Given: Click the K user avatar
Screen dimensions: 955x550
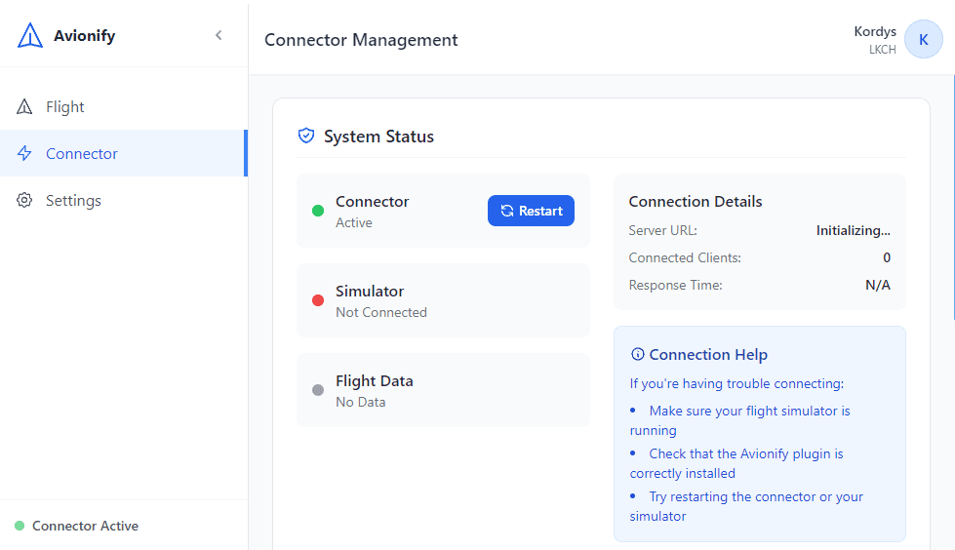Looking at the screenshot, I should (x=923, y=39).
